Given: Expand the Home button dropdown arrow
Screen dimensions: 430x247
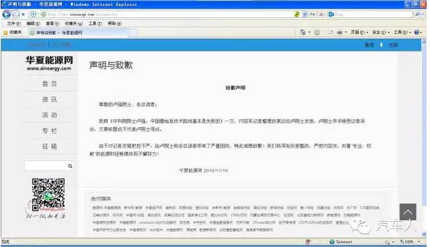Looking at the screenshot, I should coord(310,33).
